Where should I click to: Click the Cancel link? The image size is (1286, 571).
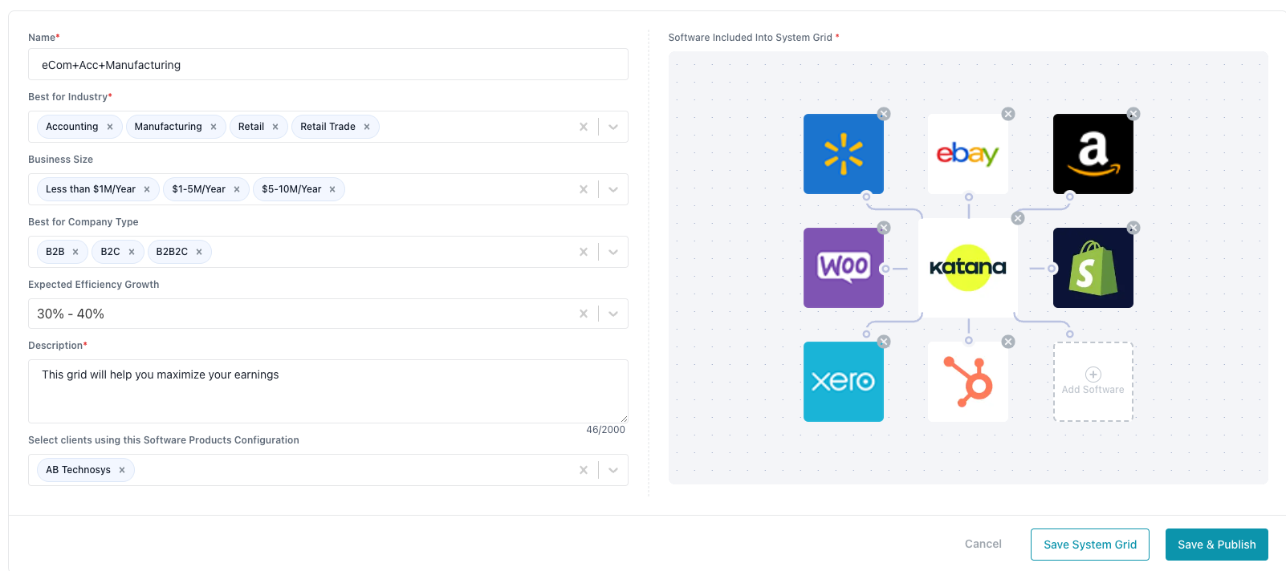[x=983, y=544]
